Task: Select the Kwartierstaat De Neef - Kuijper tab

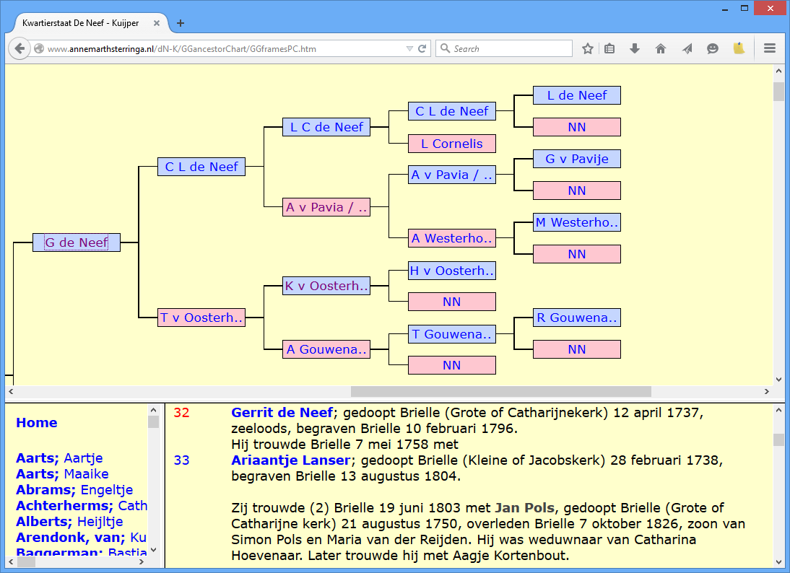Action: (x=79, y=23)
